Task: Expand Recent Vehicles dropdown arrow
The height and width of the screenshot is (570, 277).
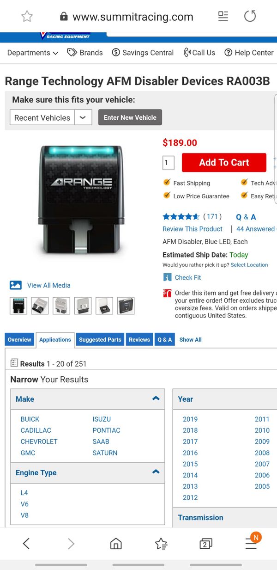Action: point(83,117)
